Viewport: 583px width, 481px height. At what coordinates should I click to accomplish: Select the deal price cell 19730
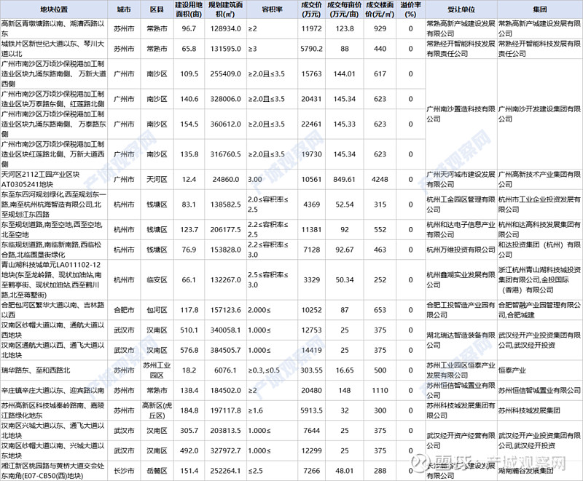click(x=312, y=154)
